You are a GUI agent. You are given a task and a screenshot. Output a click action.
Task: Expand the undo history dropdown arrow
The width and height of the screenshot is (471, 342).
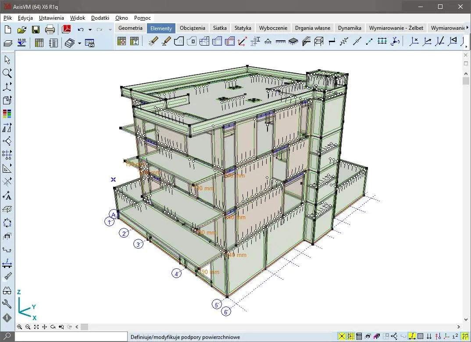click(90, 30)
